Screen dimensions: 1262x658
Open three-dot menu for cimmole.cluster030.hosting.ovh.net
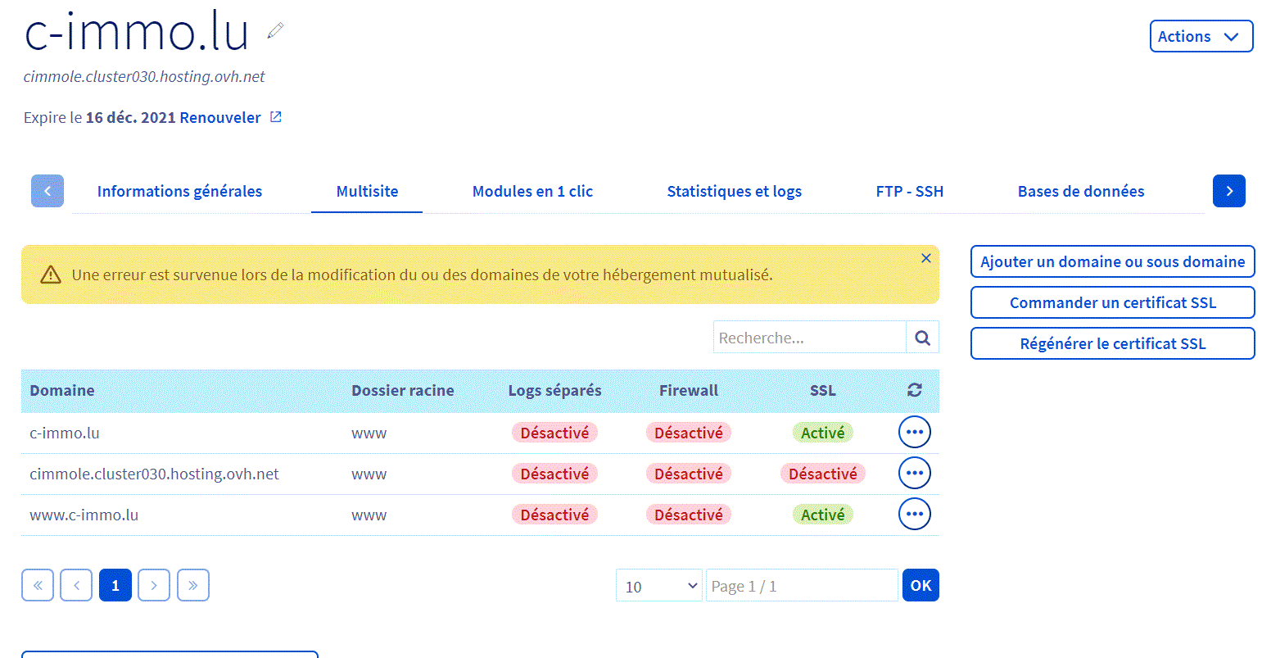tap(914, 473)
